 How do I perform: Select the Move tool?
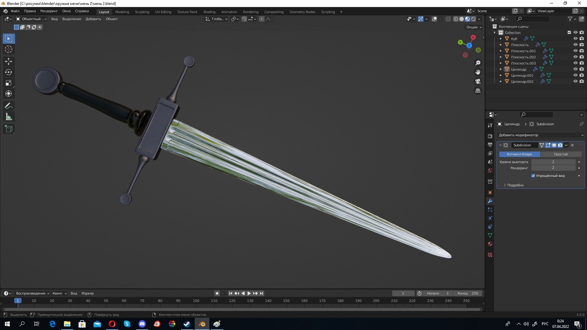click(x=8, y=61)
